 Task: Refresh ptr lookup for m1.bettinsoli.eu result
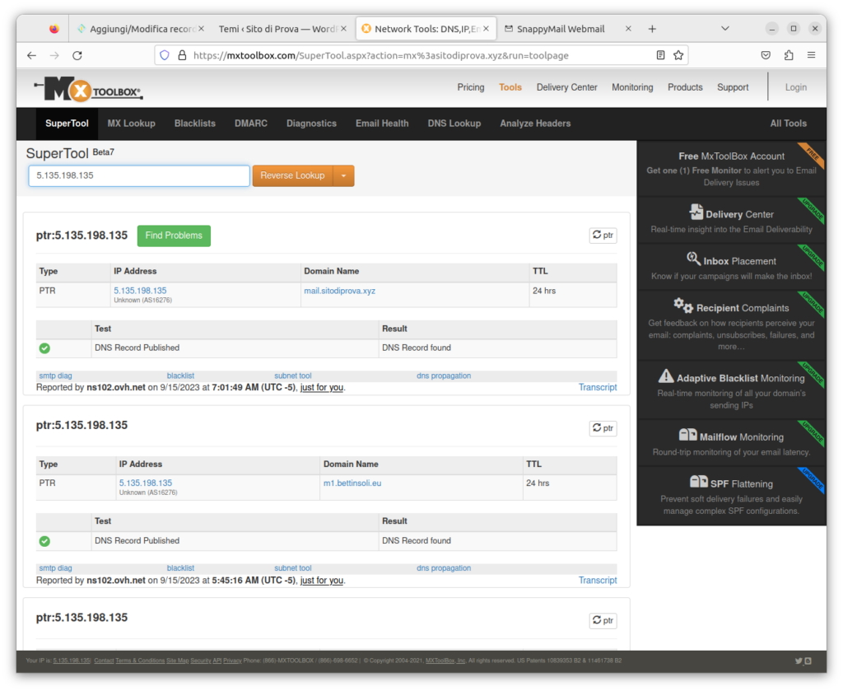pyautogui.click(x=603, y=428)
